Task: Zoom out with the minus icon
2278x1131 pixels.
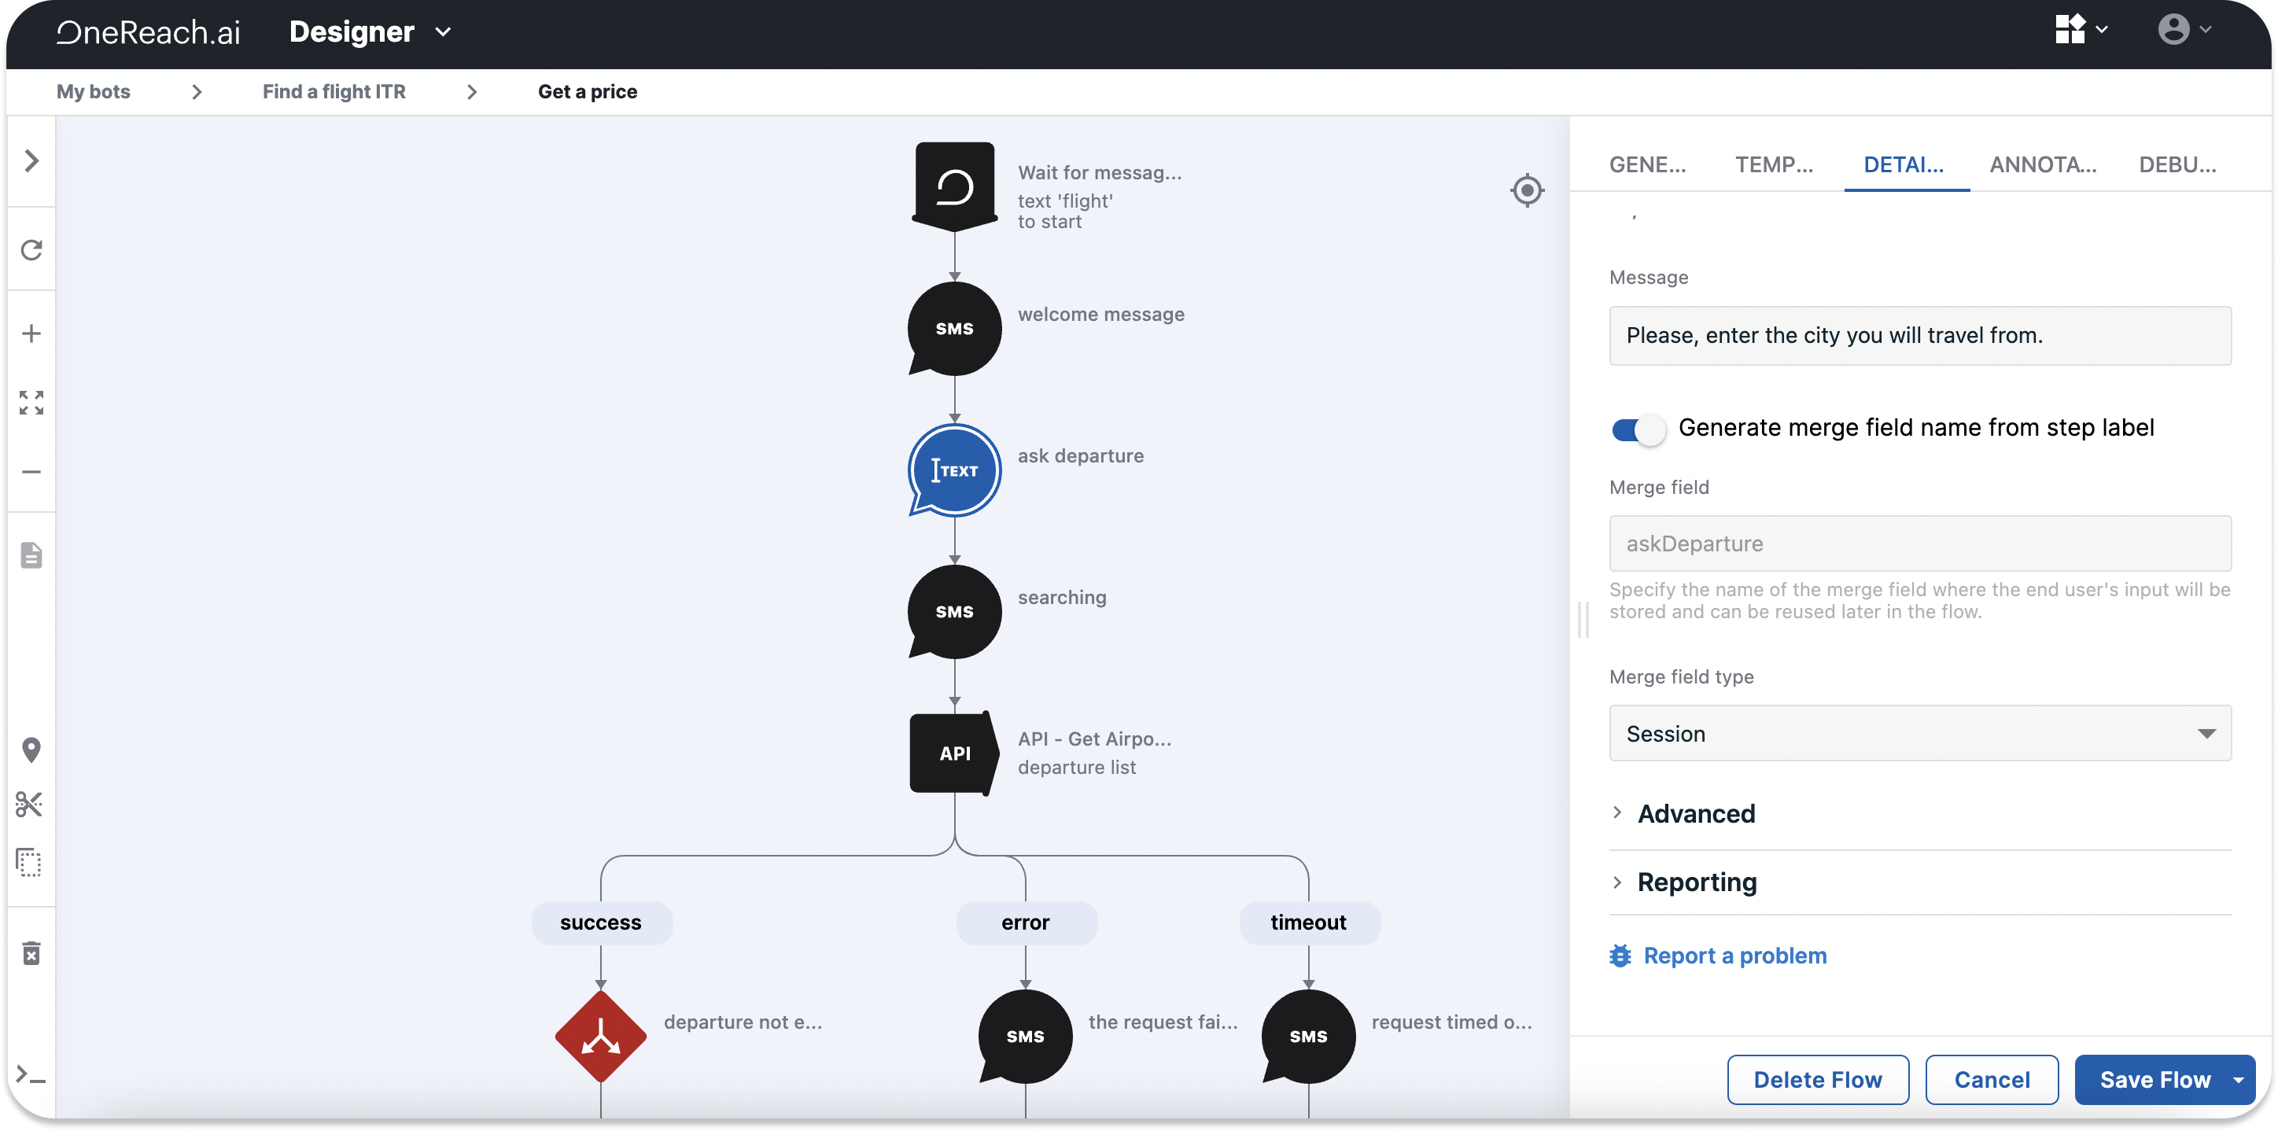Action: [x=31, y=472]
